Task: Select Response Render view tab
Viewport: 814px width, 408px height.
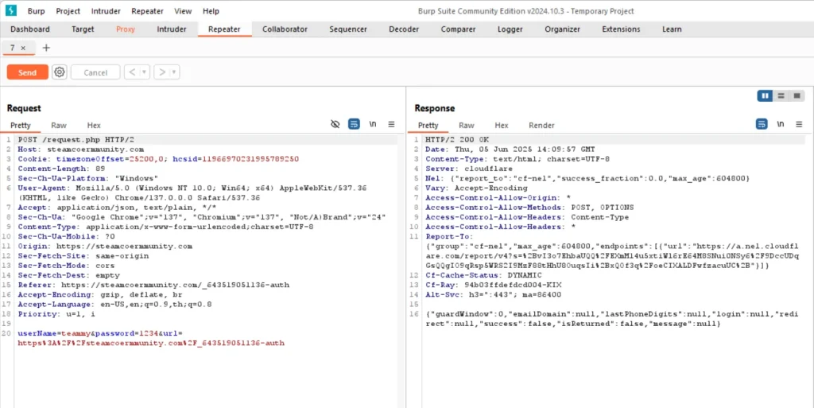Action: click(x=541, y=125)
